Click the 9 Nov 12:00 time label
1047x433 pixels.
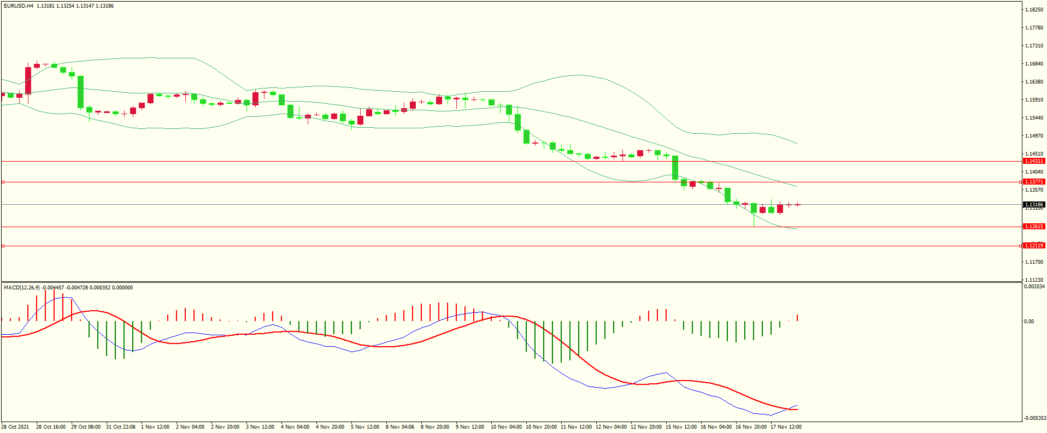tap(470, 427)
